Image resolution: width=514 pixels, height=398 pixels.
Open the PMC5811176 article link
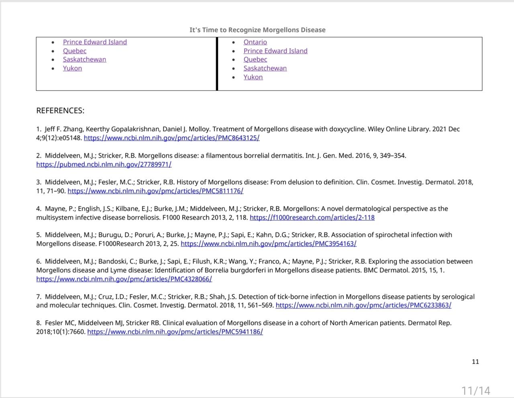155,191
